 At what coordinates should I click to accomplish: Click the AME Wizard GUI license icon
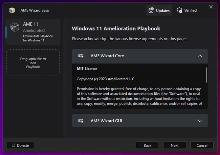click(81, 121)
